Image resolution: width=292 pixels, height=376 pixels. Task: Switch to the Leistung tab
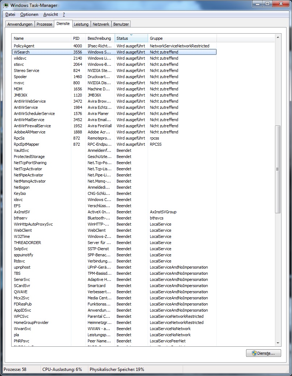click(x=81, y=24)
